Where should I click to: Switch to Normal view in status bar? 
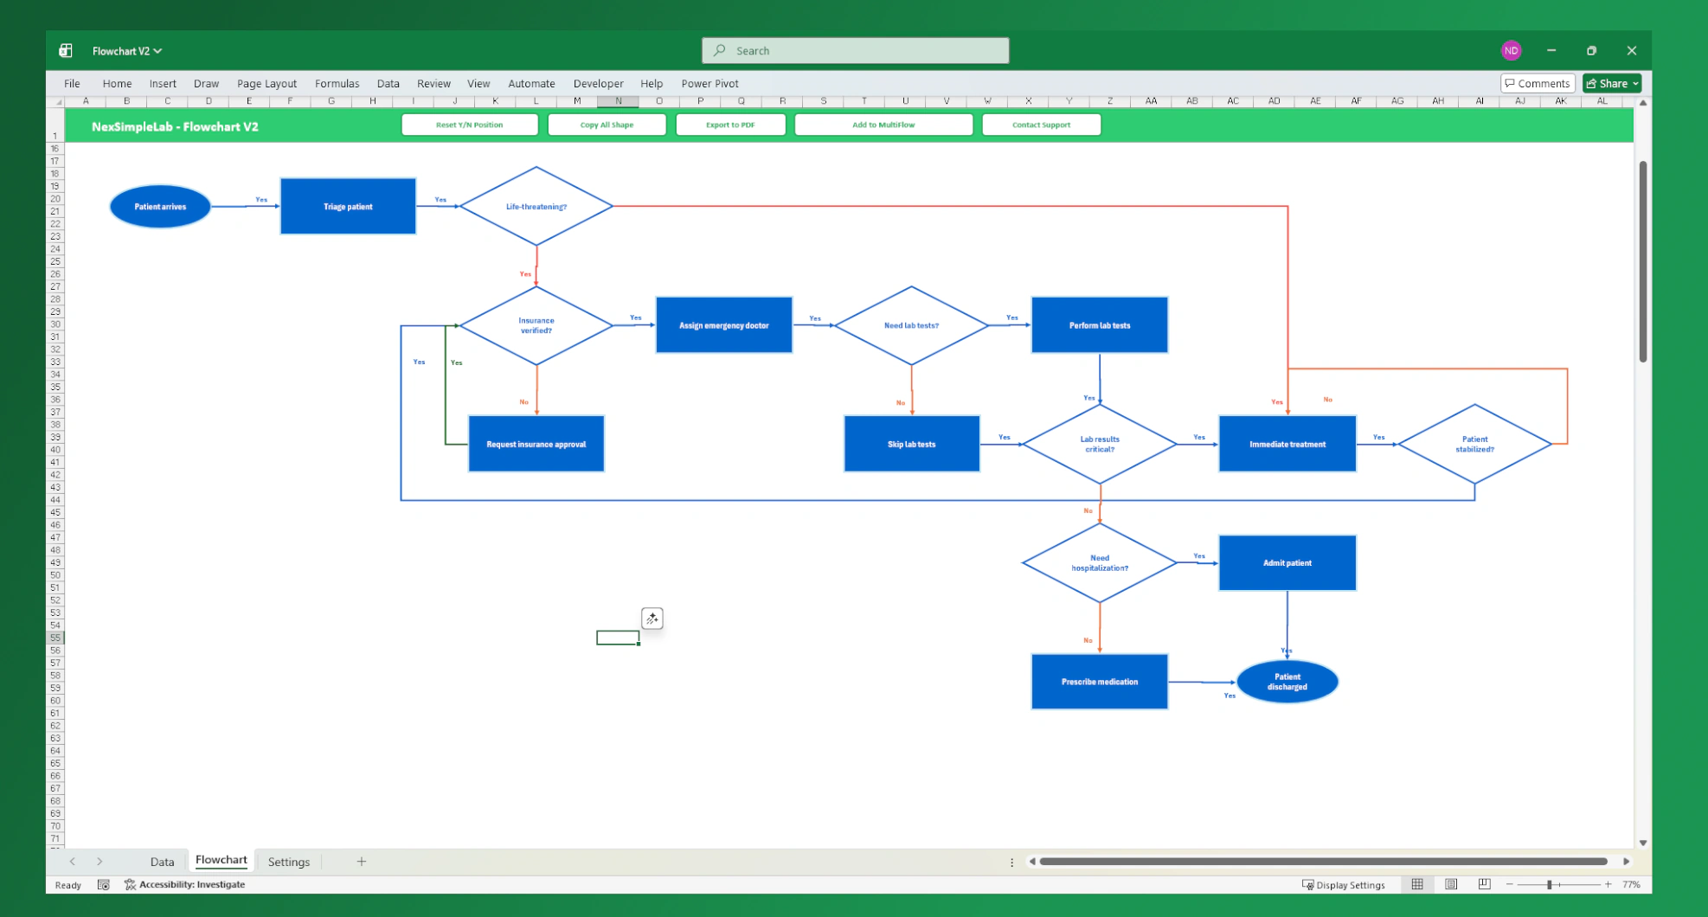[1417, 884]
